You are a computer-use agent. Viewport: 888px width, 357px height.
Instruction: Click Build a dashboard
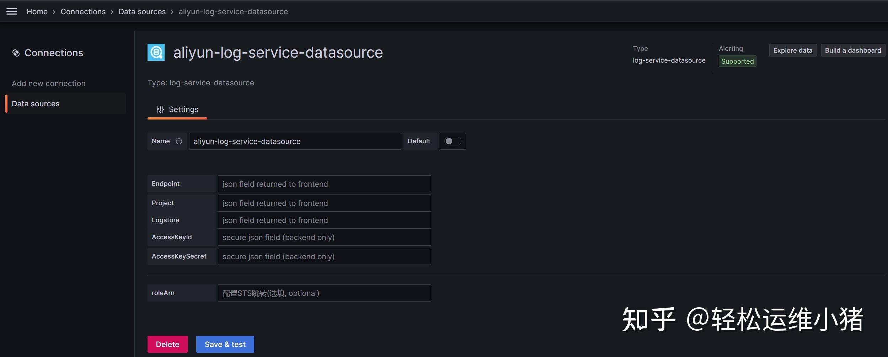[853, 50]
